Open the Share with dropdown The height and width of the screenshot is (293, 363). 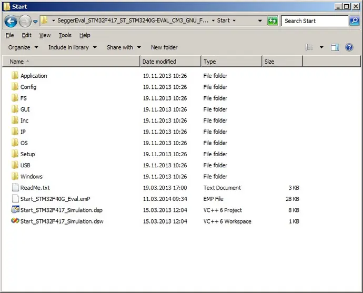click(x=124, y=47)
